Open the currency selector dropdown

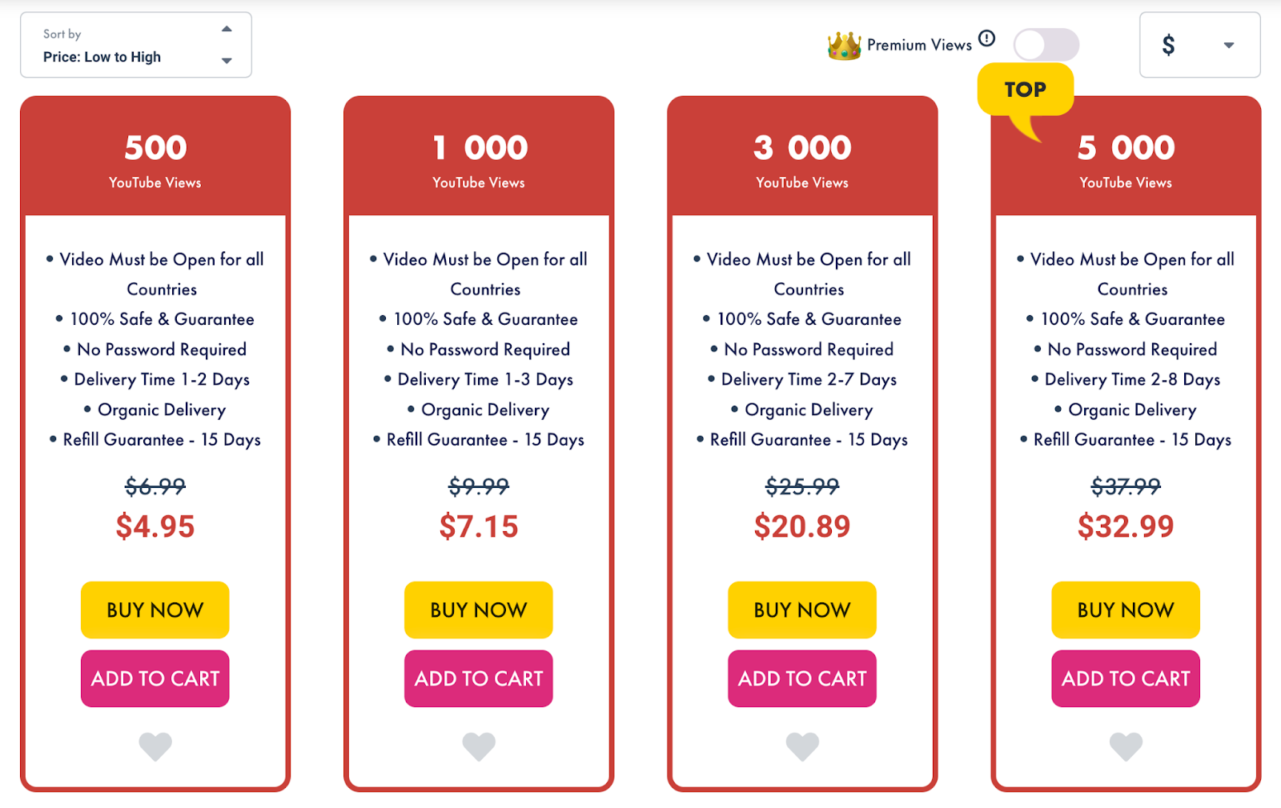1199,46
